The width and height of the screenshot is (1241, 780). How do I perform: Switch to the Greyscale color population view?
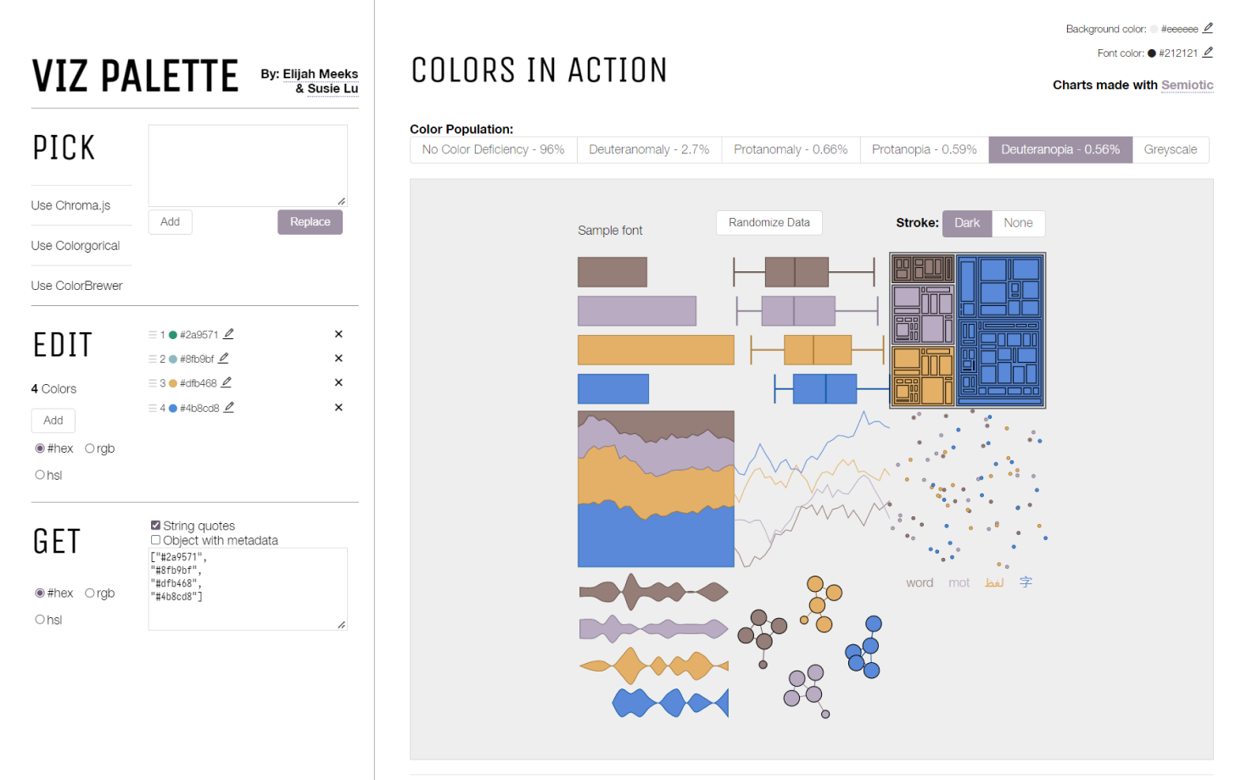pos(1171,149)
